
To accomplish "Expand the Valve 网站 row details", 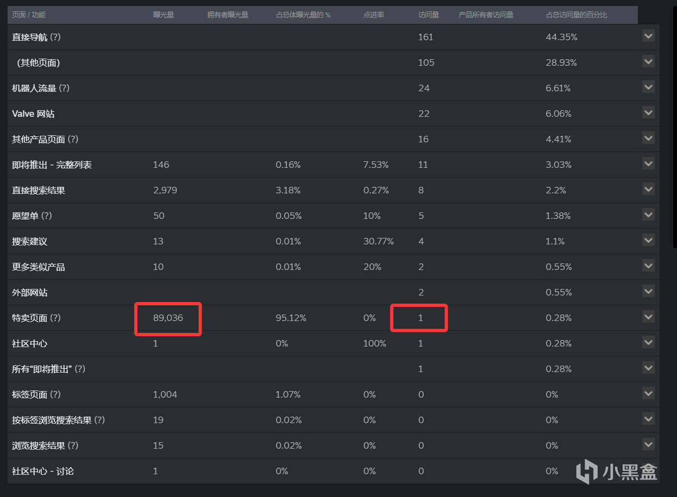I will 648,113.
